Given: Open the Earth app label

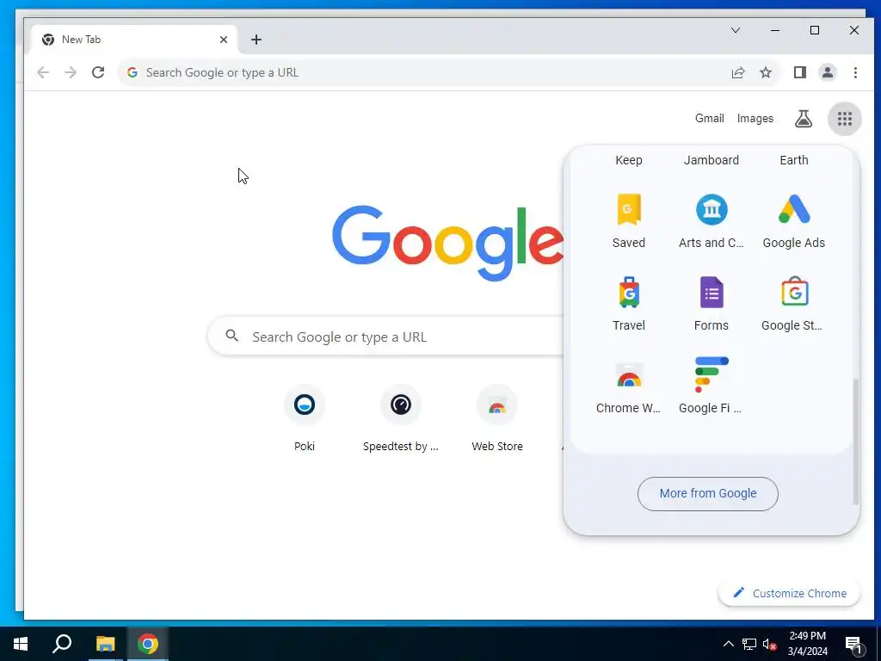Looking at the screenshot, I should pos(793,160).
